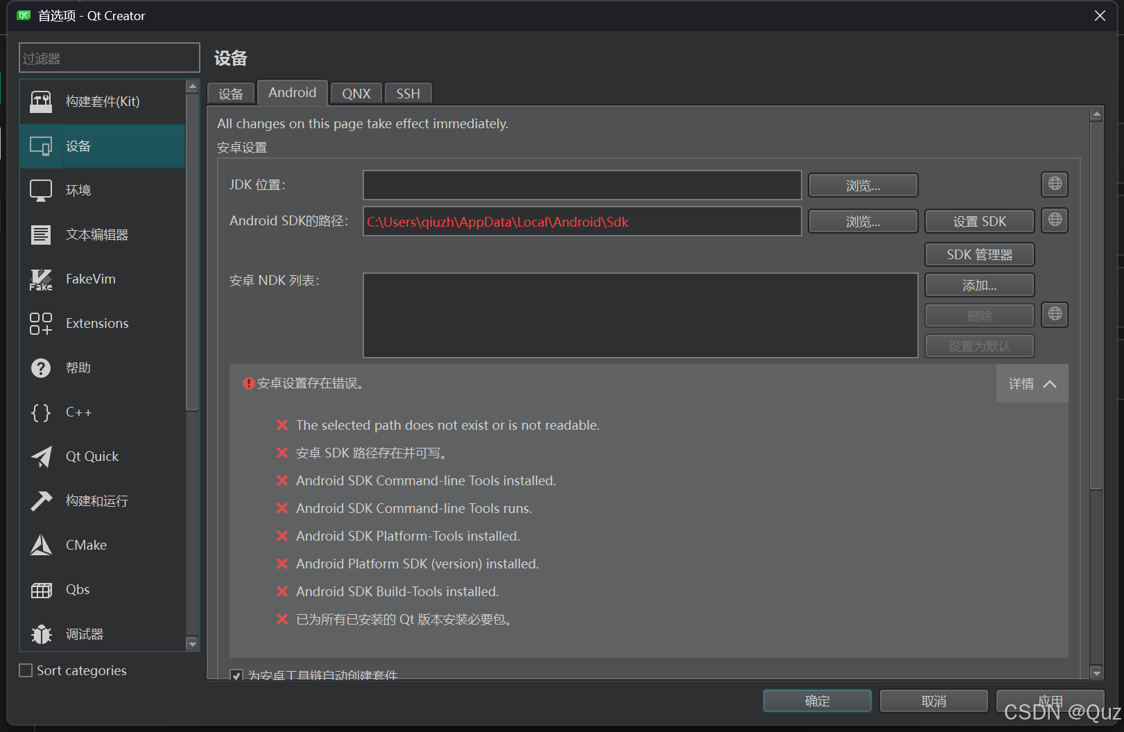Open the 帮助 help question-mark icon
1124x732 pixels.
click(x=41, y=368)
